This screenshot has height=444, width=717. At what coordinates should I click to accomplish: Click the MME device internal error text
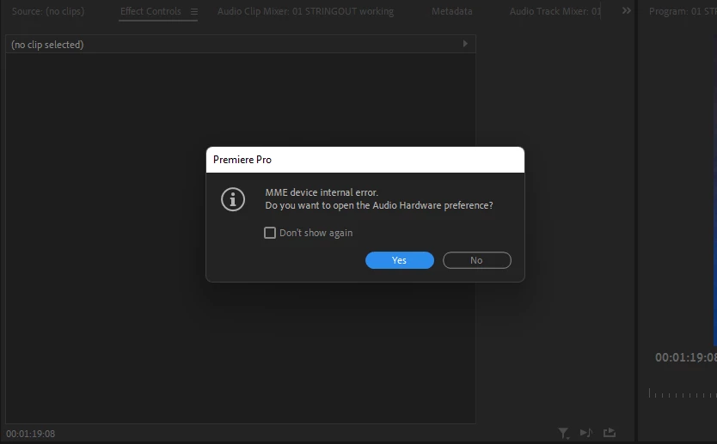pyautogui.click(x=322, y=192)
